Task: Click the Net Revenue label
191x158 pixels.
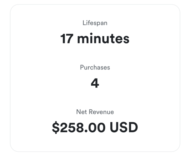Action: pos(95,112)
